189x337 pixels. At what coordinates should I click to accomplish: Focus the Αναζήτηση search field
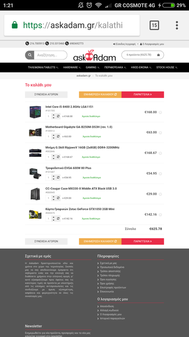[50, 55]
